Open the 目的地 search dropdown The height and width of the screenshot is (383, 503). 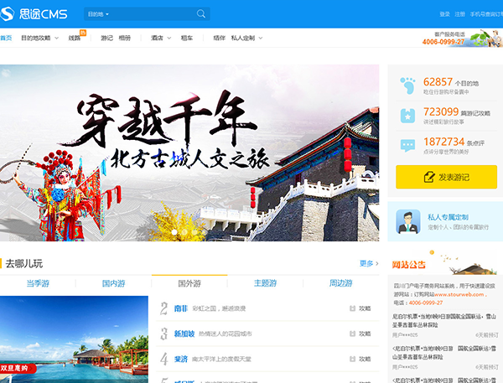pyautogui.click(x=98, y=14)
